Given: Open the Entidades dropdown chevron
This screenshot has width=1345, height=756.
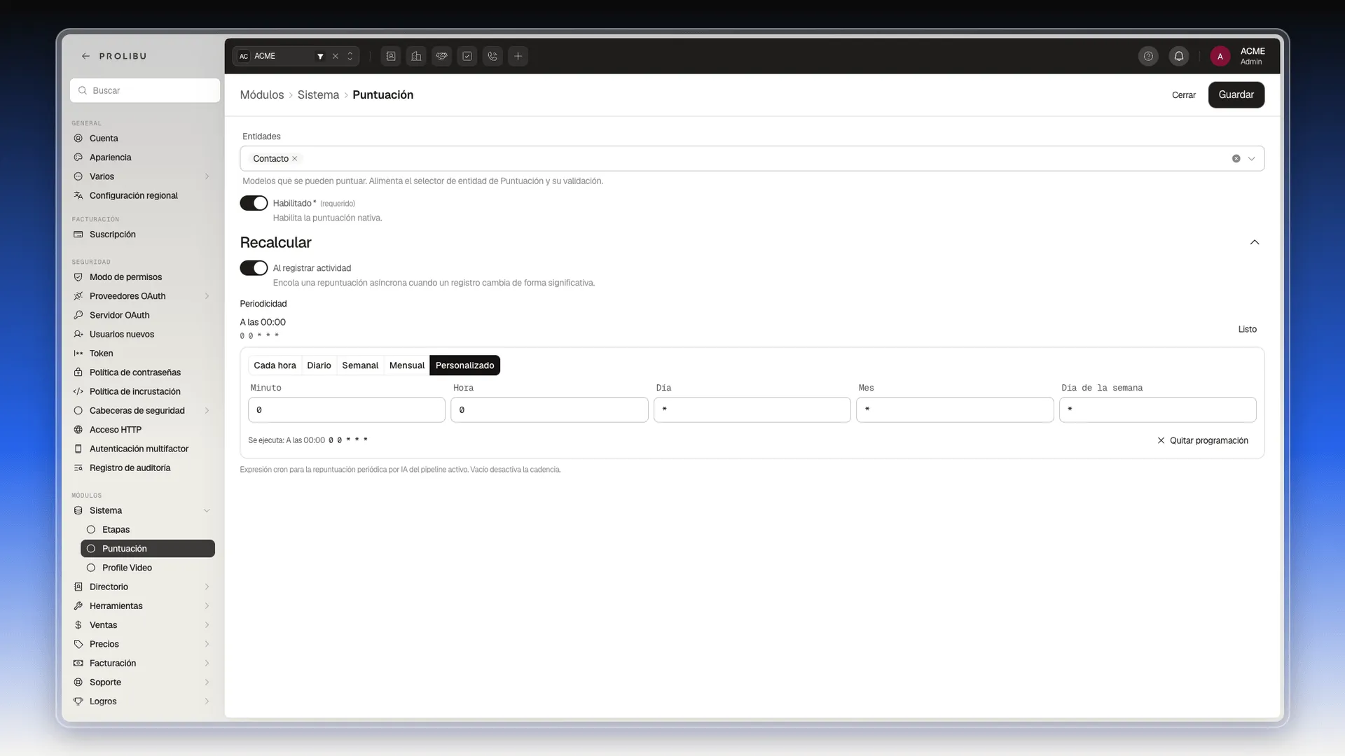Looking at the screenshot, I should [x=1251, y=159].
